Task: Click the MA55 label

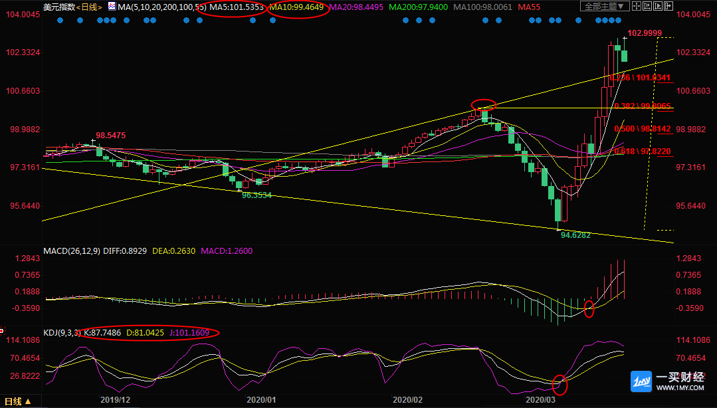Action: point(529,7)
